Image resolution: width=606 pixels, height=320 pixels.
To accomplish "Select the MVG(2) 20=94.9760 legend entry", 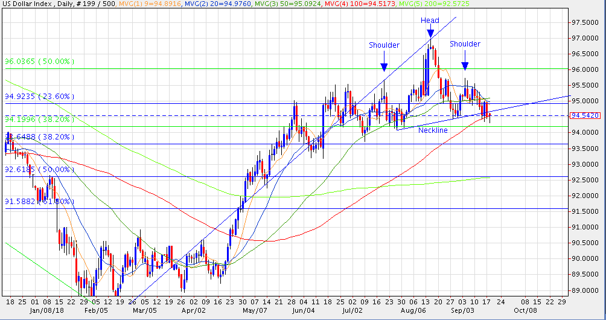I will pyautogui.click(x=217, y=4).
